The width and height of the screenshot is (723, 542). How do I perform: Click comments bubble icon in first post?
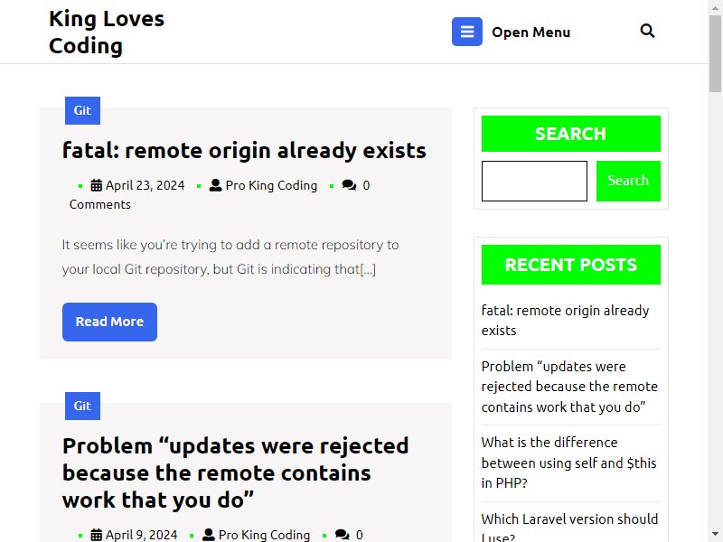[x=349, y=185]
